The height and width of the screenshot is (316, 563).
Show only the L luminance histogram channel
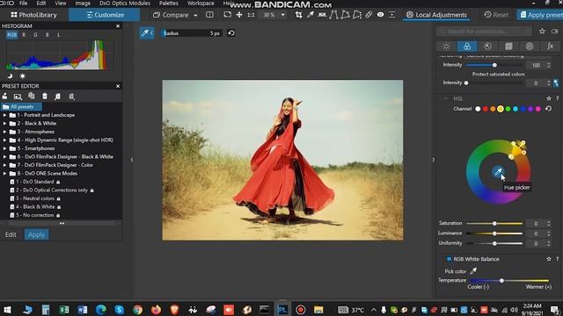click(x=59, y=35)
